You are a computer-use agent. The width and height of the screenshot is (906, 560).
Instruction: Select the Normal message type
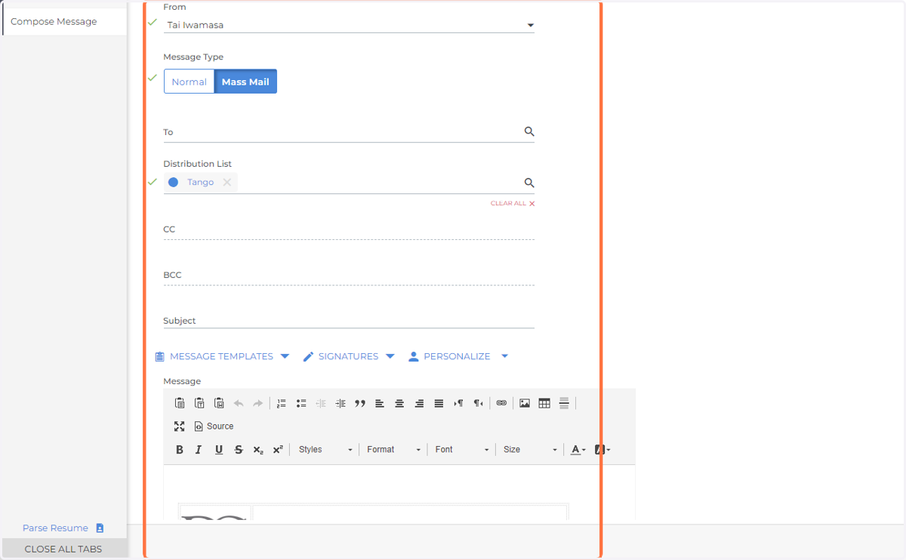pyautogui.click(x=190, y=82)
